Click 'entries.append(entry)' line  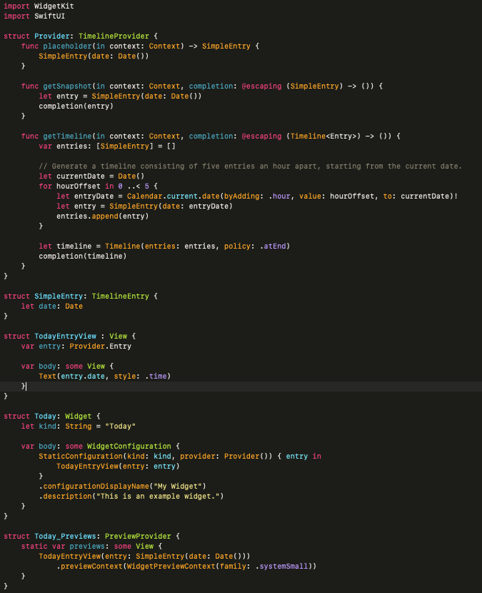click(102, 216)
